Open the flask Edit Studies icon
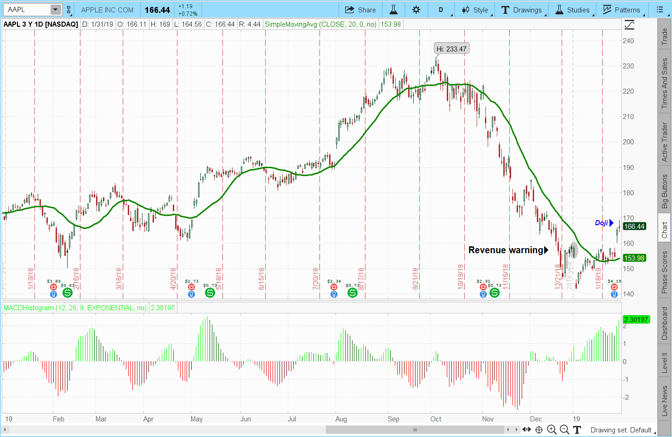672x437 pixels. (x=393, y=10)
